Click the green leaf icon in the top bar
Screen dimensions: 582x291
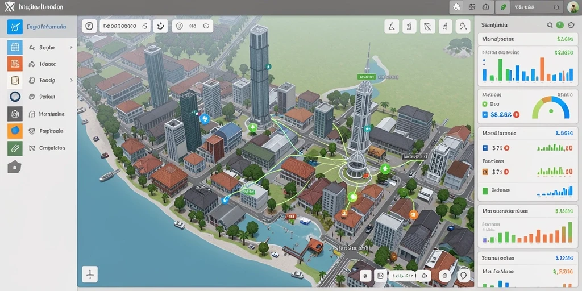504,7
